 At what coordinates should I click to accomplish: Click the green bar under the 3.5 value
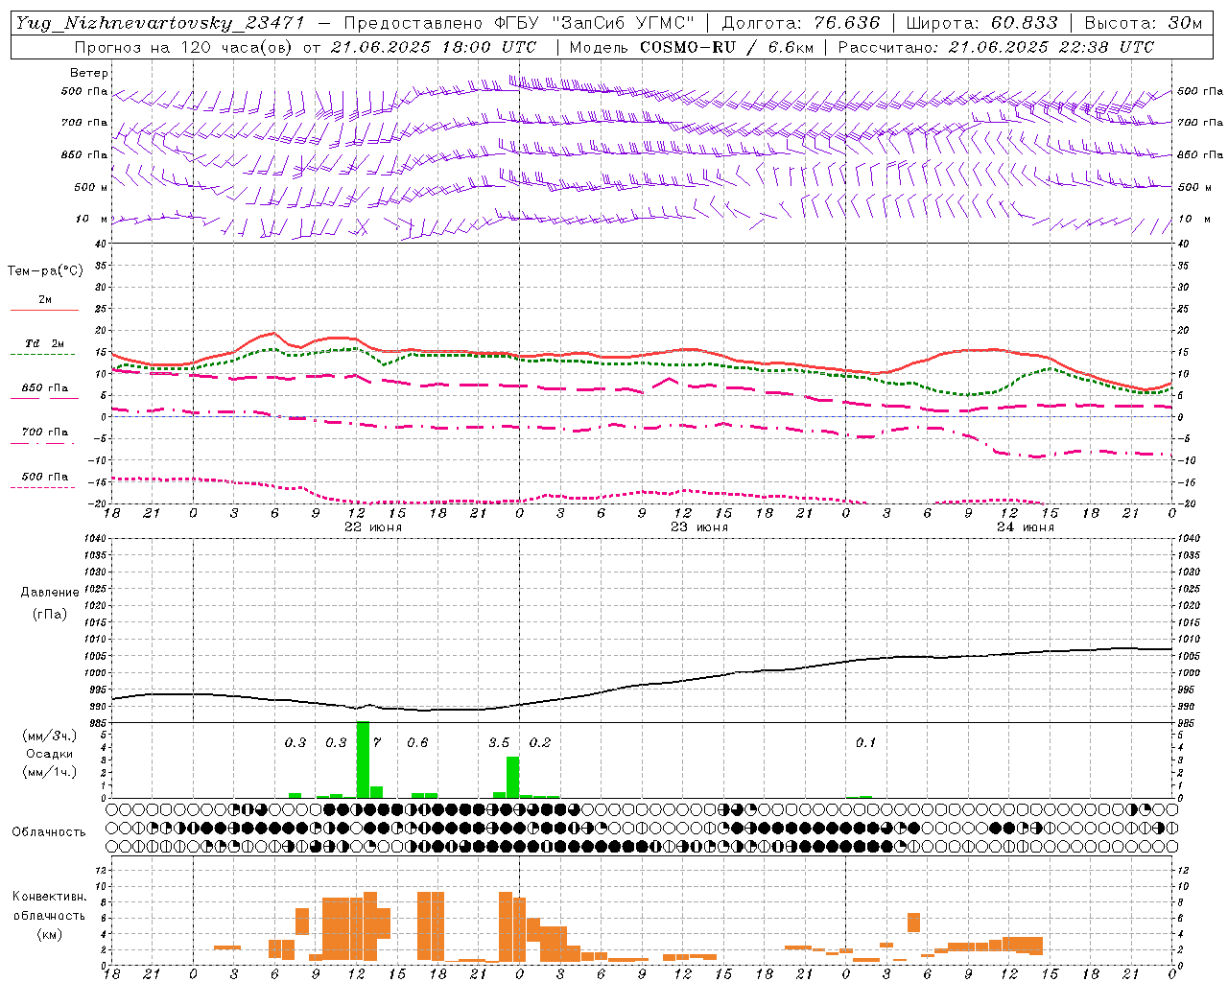[x=513, y=778]
